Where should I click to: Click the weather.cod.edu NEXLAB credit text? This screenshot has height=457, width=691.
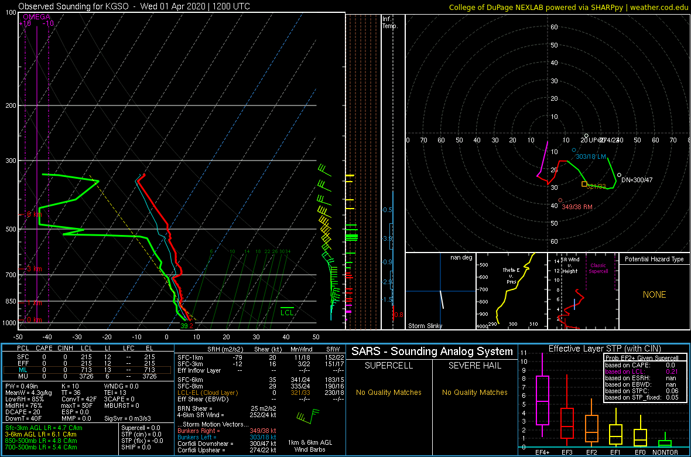pyautogui.click(x=567, y=8)
